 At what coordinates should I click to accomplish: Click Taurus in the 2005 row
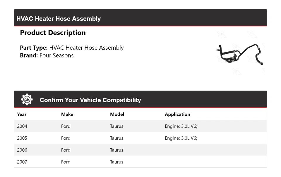point(116,138)
